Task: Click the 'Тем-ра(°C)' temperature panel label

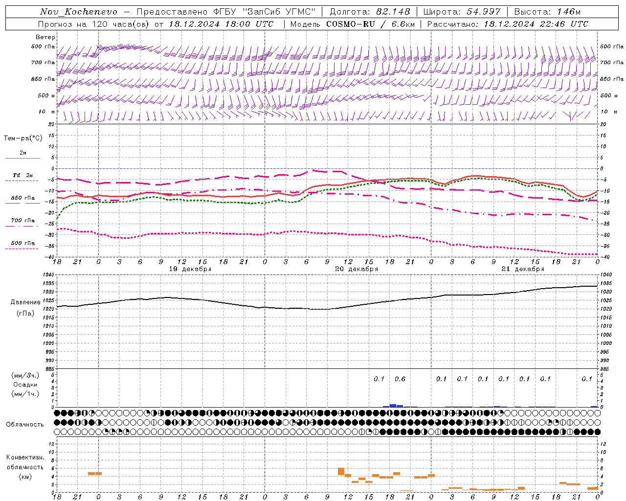Action: (23, 138)
